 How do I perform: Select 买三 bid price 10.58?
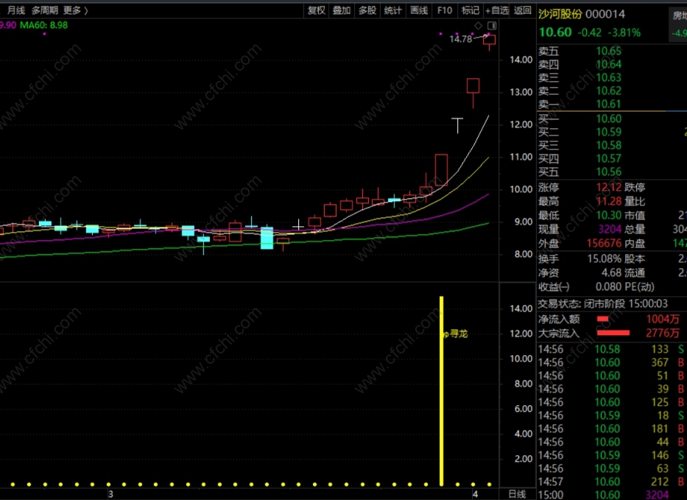[x=608, y=145]
